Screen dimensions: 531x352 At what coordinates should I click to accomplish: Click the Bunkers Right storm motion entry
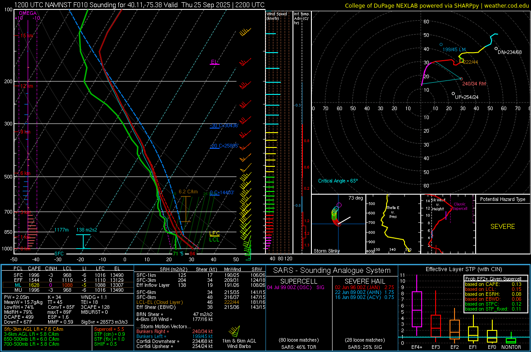click(x=175, y=331)
